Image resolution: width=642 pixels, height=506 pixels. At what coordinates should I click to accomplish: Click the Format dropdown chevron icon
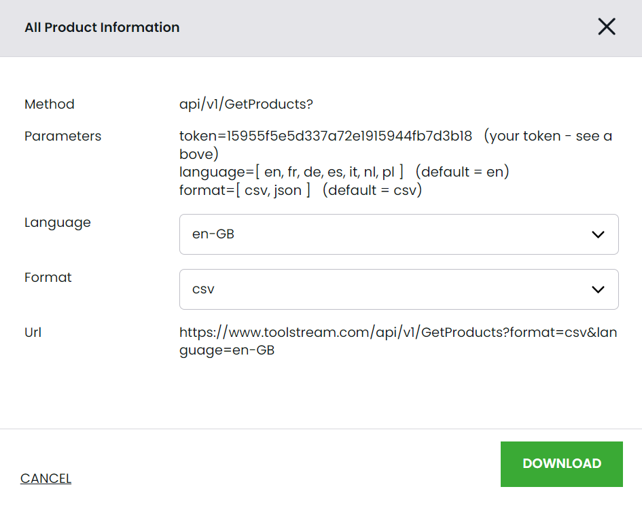598,289
